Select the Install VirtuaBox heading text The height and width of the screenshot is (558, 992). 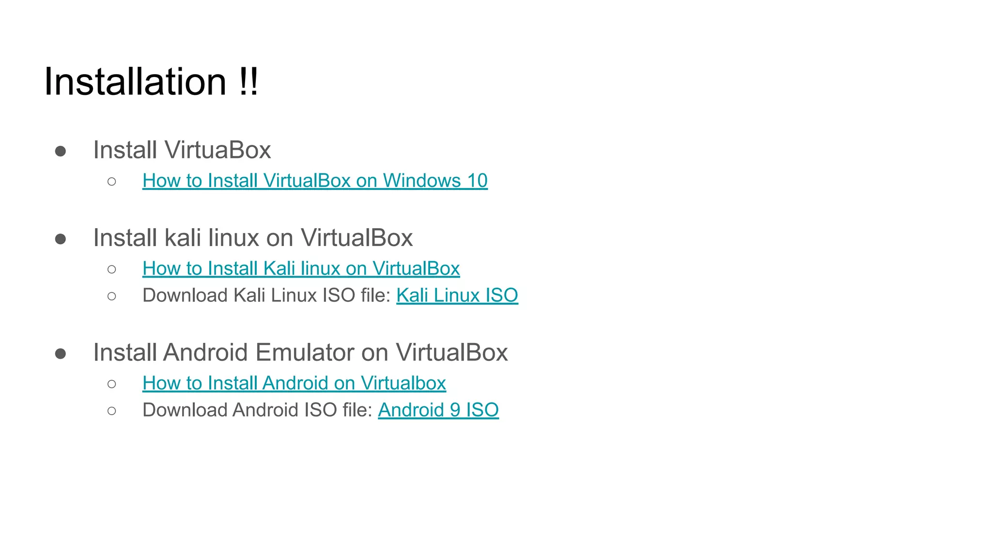182,150
